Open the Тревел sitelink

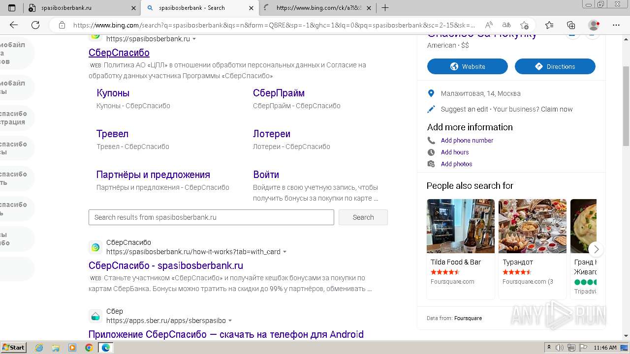(112, 134)
